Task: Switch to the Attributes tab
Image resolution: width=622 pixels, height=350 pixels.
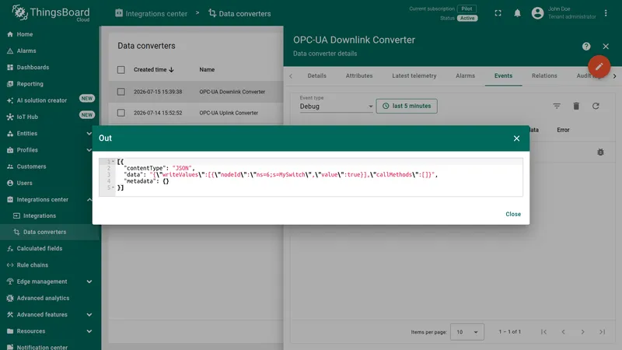Action: tap(359, 75)
